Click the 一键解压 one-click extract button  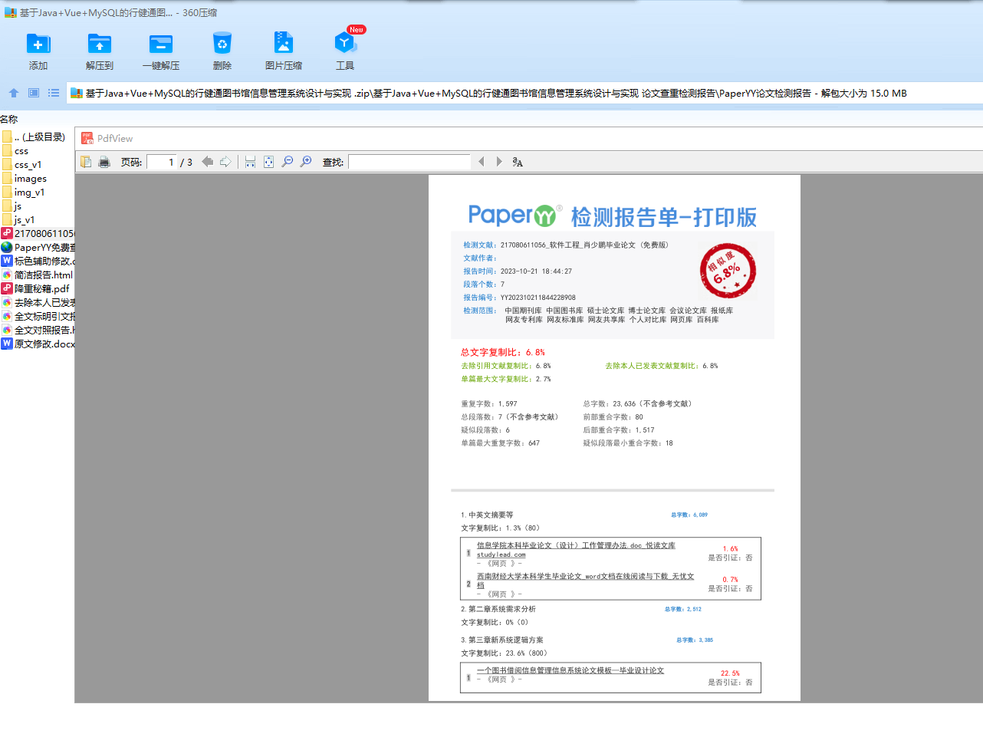[x=161, y=51]
